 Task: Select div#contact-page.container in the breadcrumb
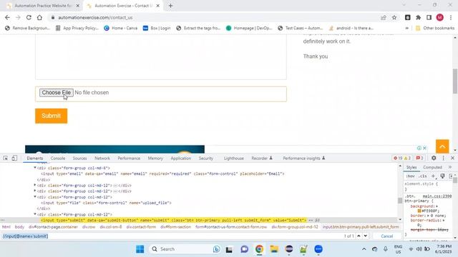(x=53, y=227)
